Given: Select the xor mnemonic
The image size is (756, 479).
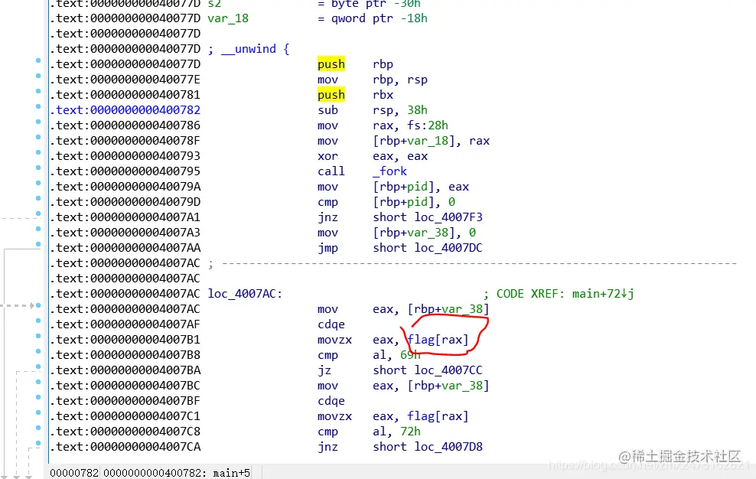Looking at the screenshot, I should click(327, 156).
